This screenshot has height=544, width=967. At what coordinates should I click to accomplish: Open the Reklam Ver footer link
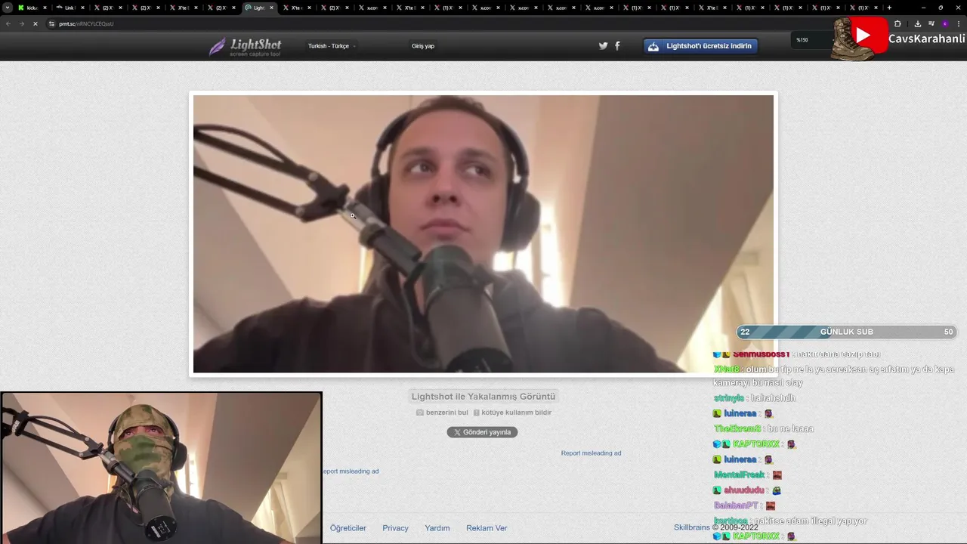tap(487, 528)
